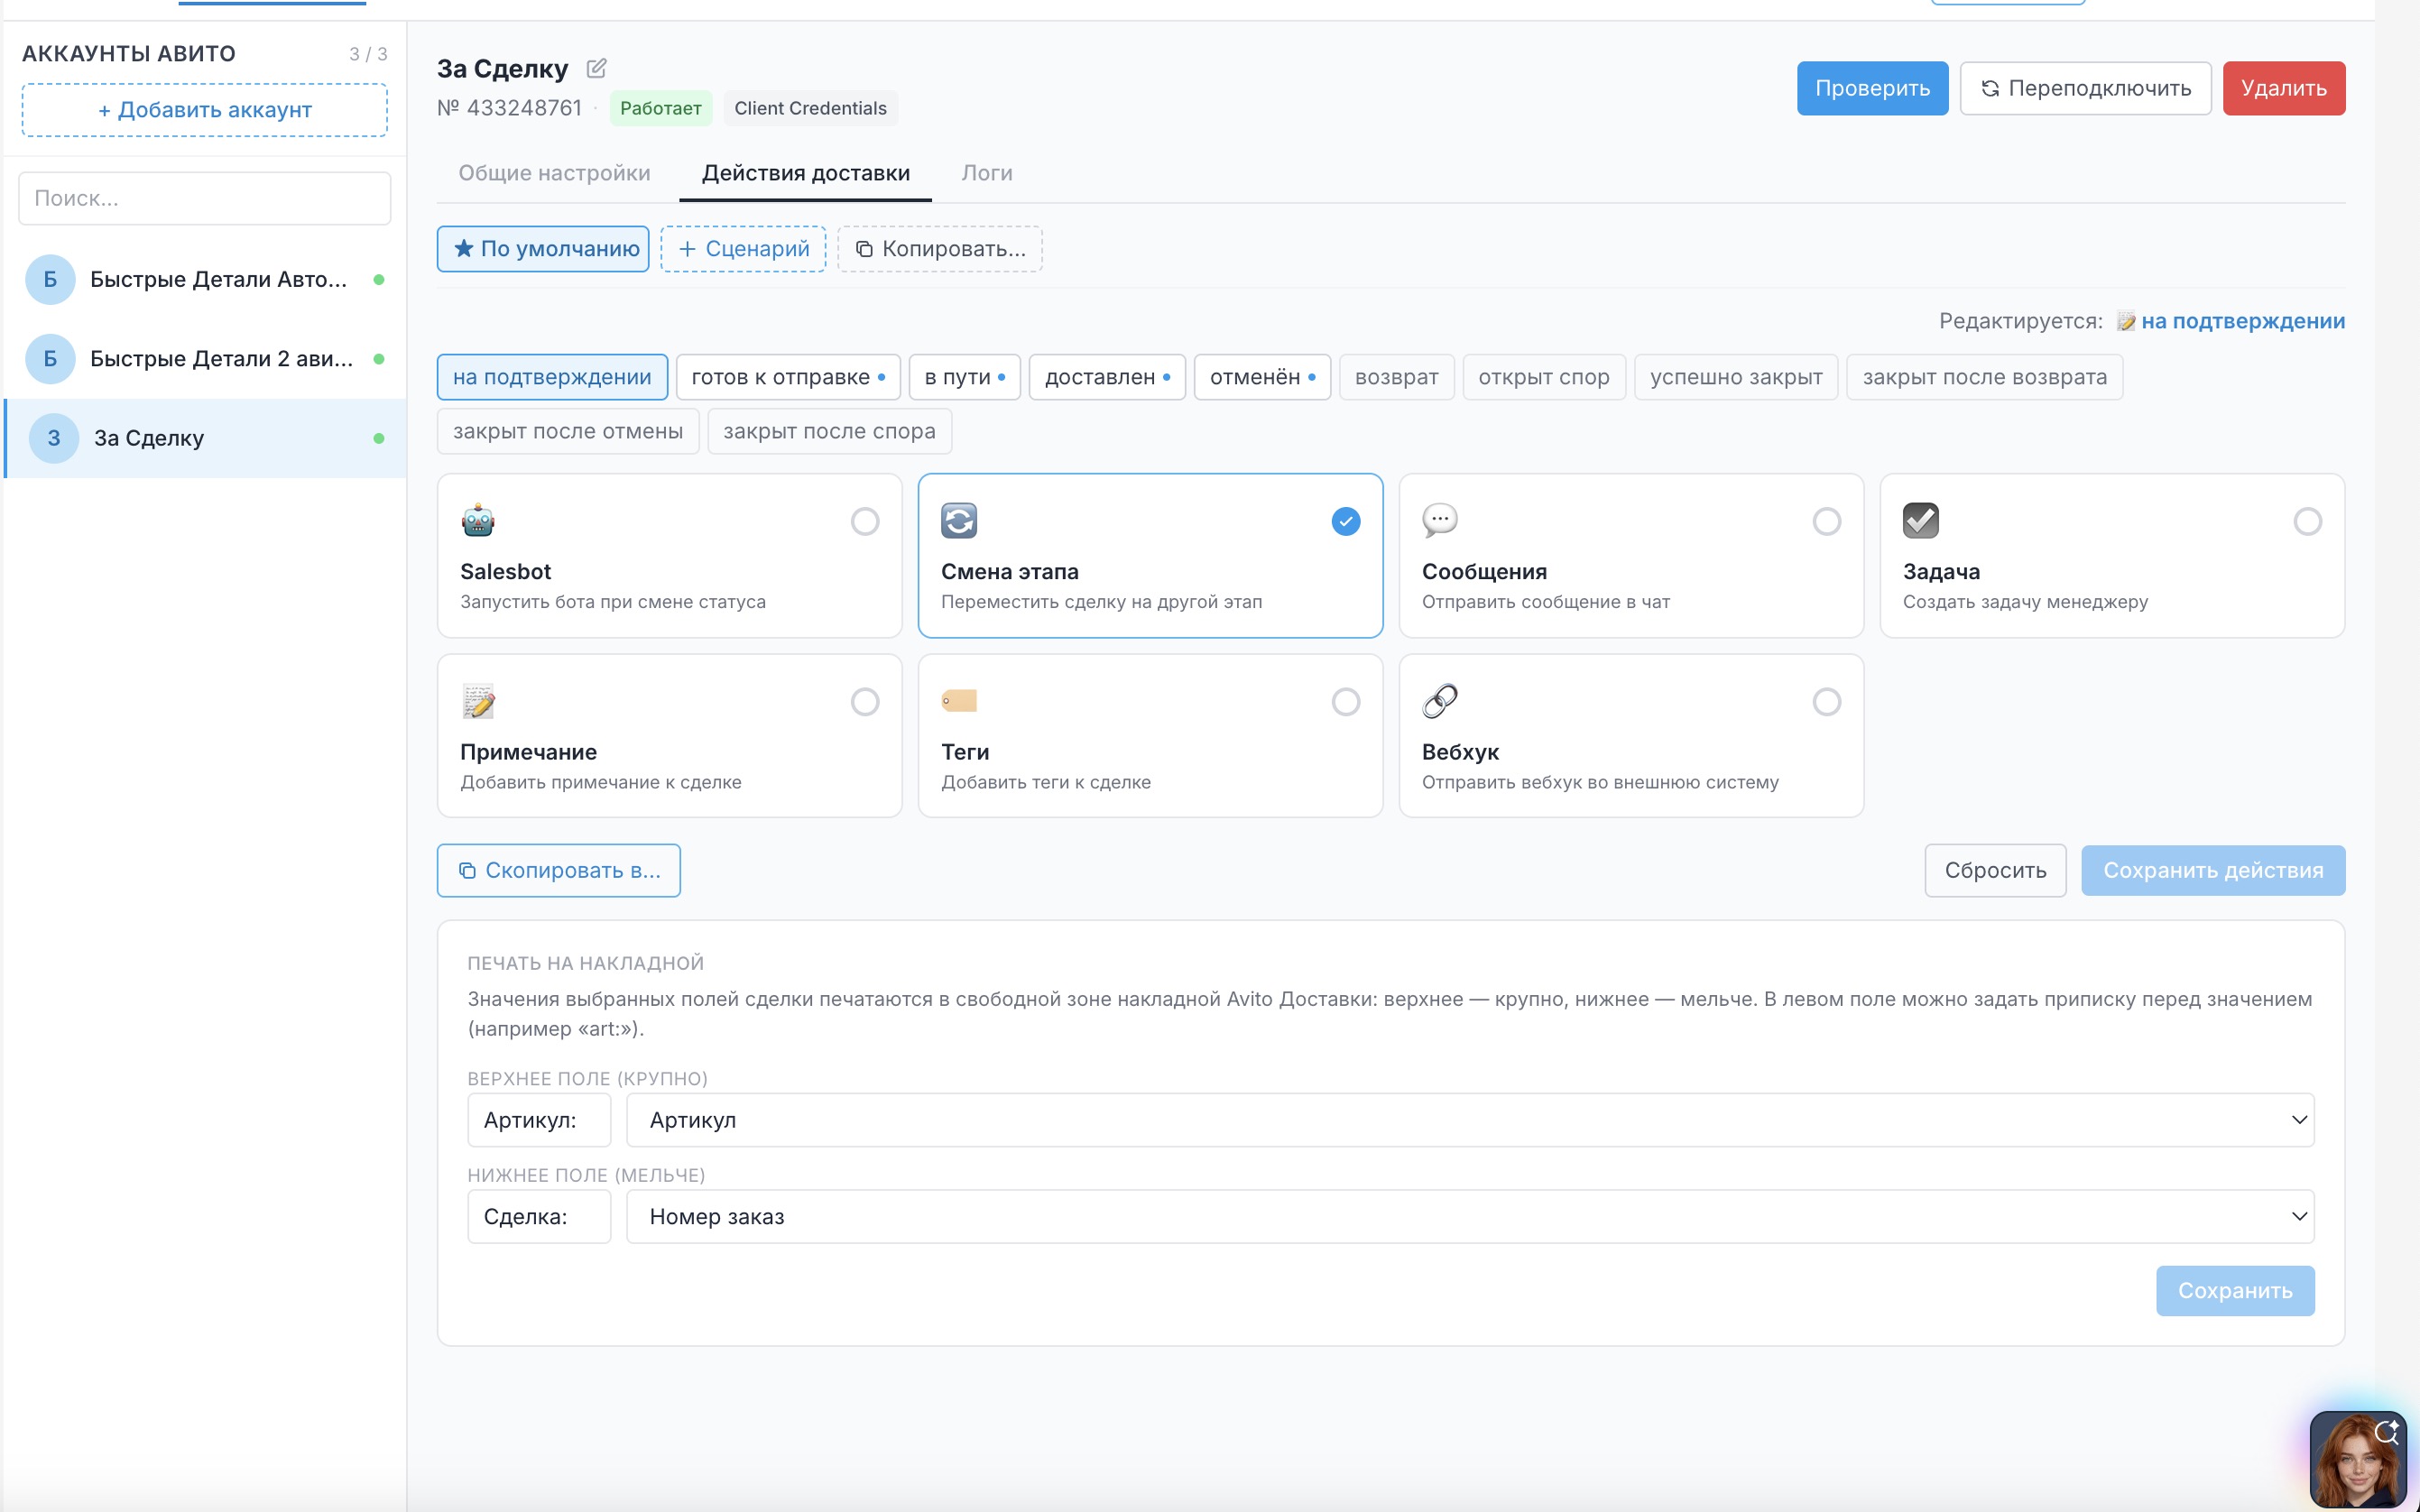Click the notepad icon beside на подтверждении
Viewport: 2420px width, 1512px height.
pyautogui.click(x=2126, y=322)
